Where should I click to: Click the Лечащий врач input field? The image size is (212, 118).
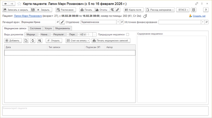38,22
